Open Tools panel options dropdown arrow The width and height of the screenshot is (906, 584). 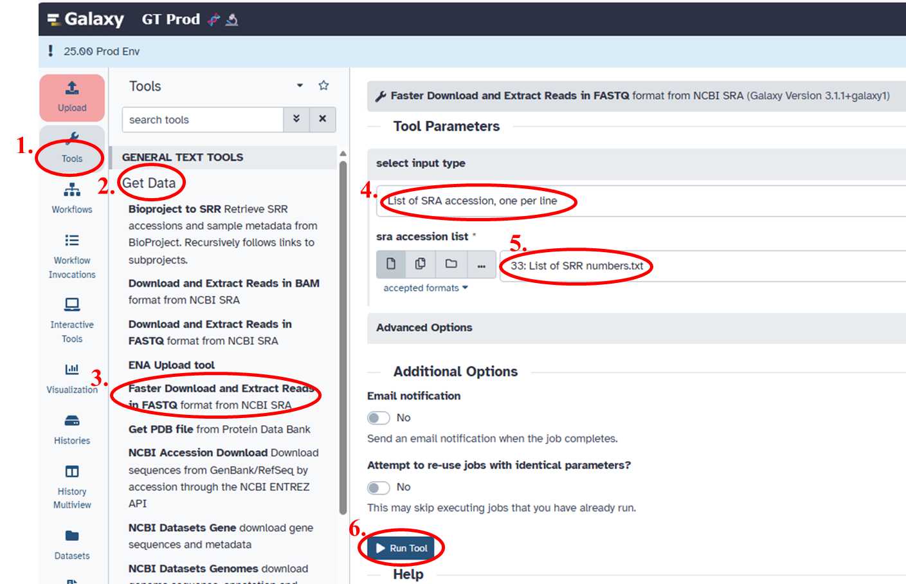pyautogui.click(x=300, y=86)
